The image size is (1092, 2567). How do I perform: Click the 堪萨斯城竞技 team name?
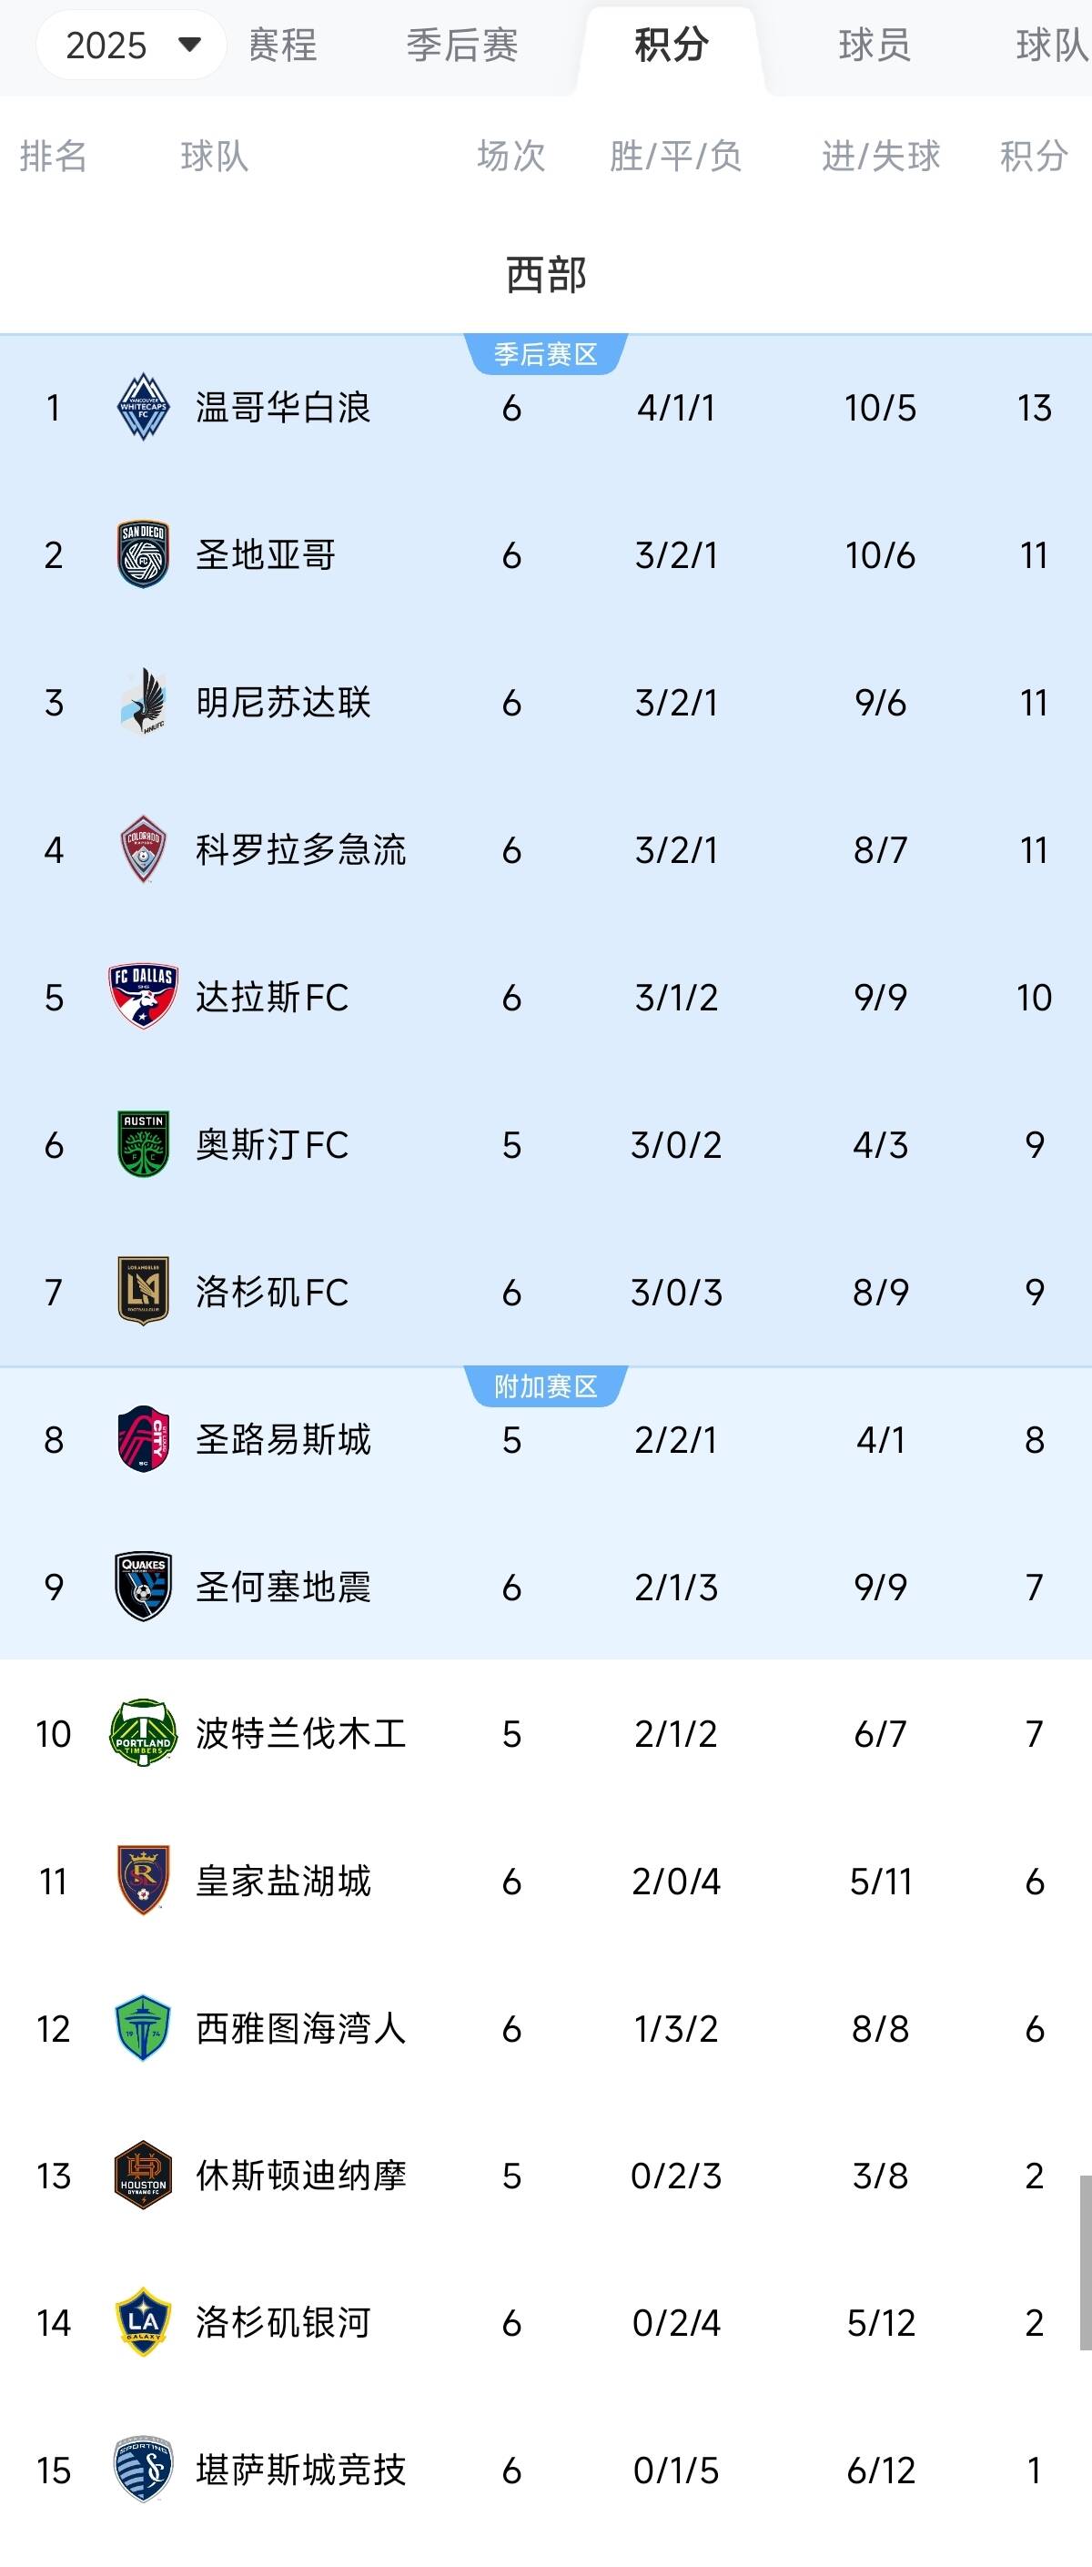301,2471
